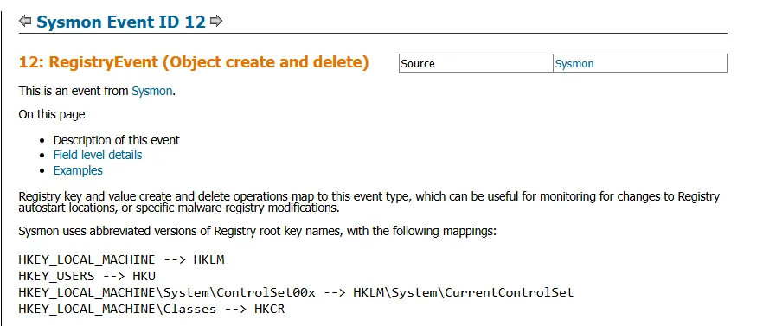
Task: Click the 'On this page' text
Action: click(52, 115)
